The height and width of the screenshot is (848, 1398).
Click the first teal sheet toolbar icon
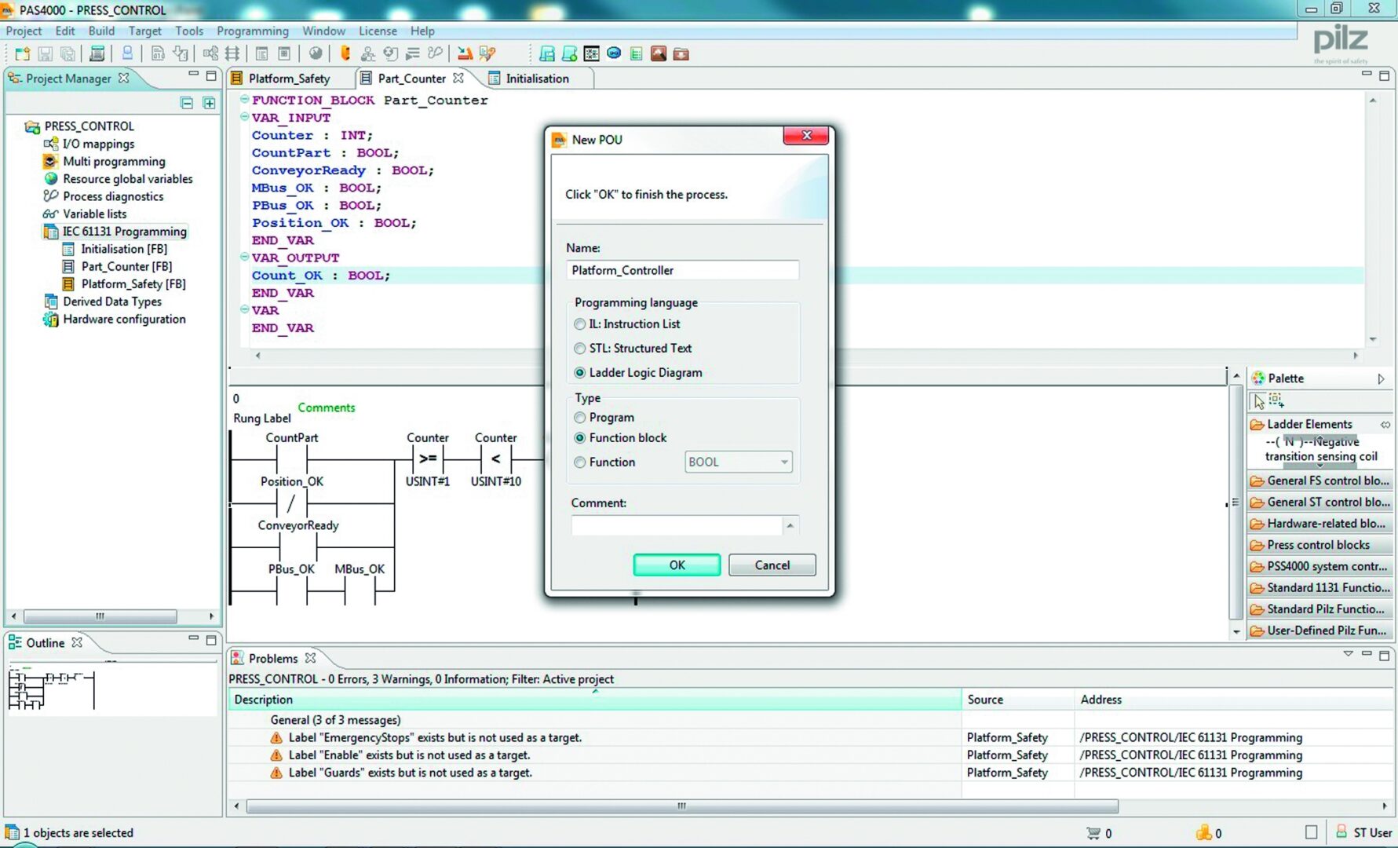click(547, 53)
